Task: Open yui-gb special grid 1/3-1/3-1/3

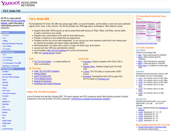Action: pyautogui.click(x=140, y=112)
